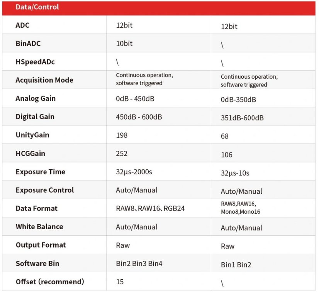Select the HCGGain value 106

click(x=227, y=155)
